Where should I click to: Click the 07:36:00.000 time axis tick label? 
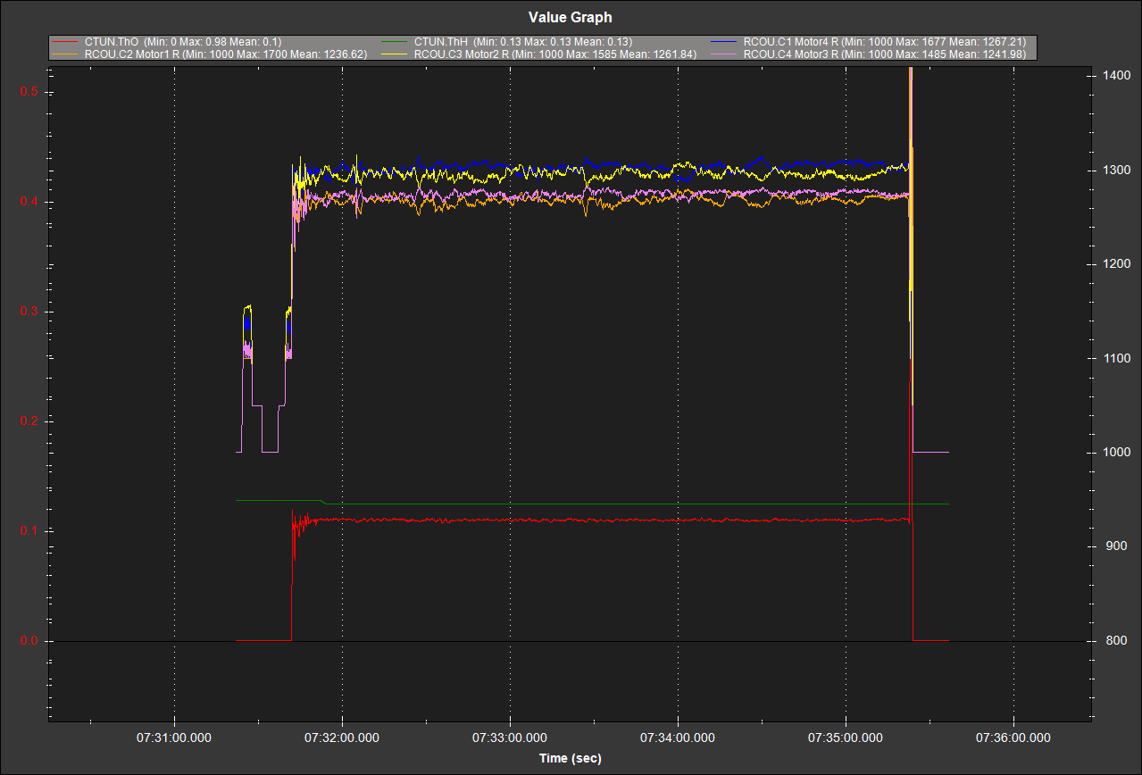1013,738
